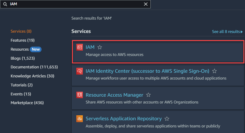This screenshot has width=245, height=133.
Task: Open the IAM service link
Action: coord(90,47)
